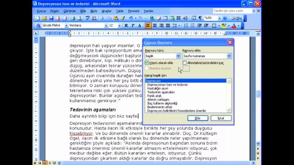
Task: Create a new blank document
Action: (38, 18)
